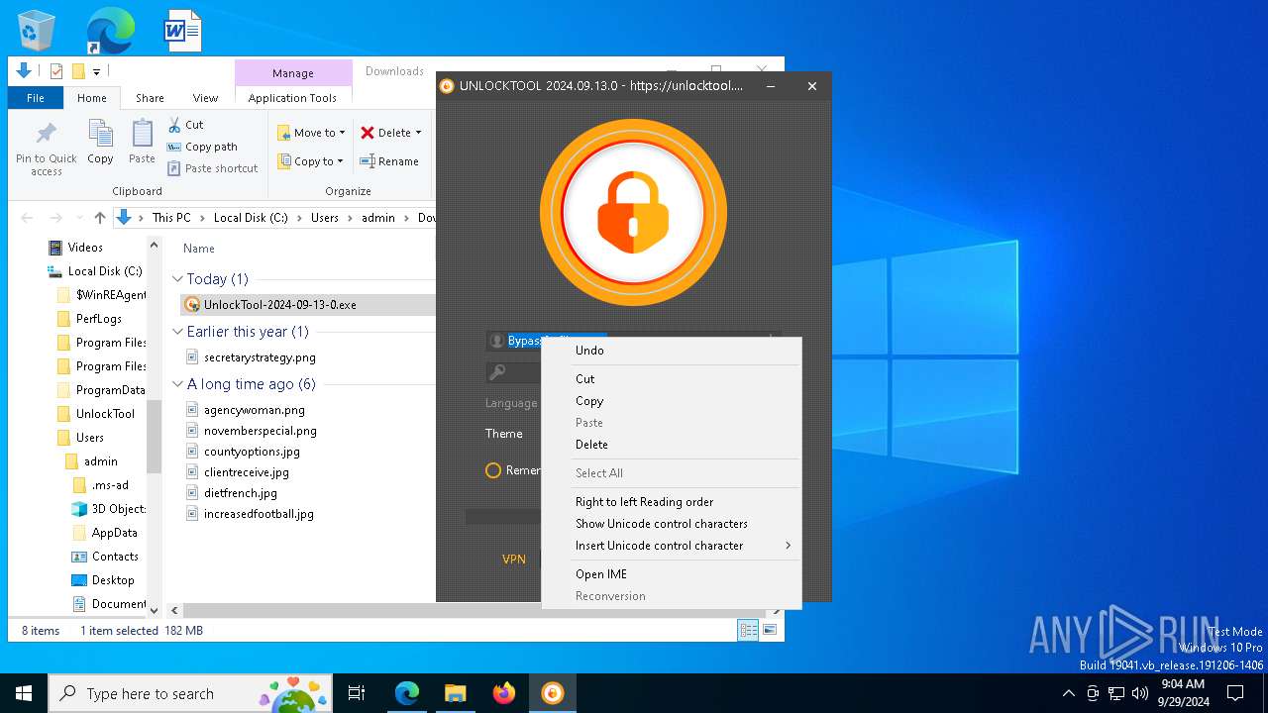Switch to details view layout icon
Image resolution: width=1268 pixels, height=713 pixels.
point(749,630)
